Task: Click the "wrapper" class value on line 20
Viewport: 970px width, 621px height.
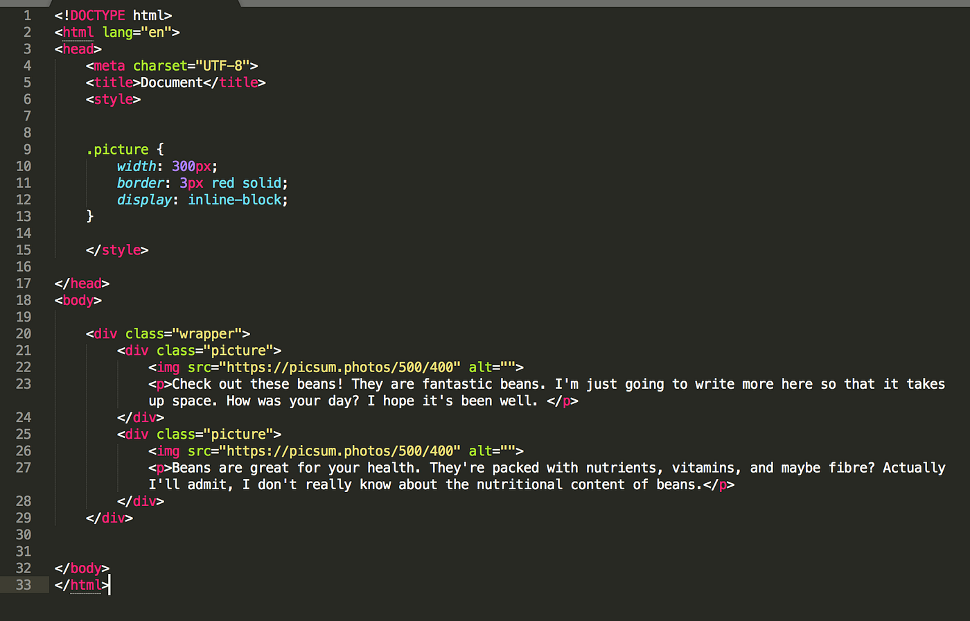Action: click(x=211, y=333)
